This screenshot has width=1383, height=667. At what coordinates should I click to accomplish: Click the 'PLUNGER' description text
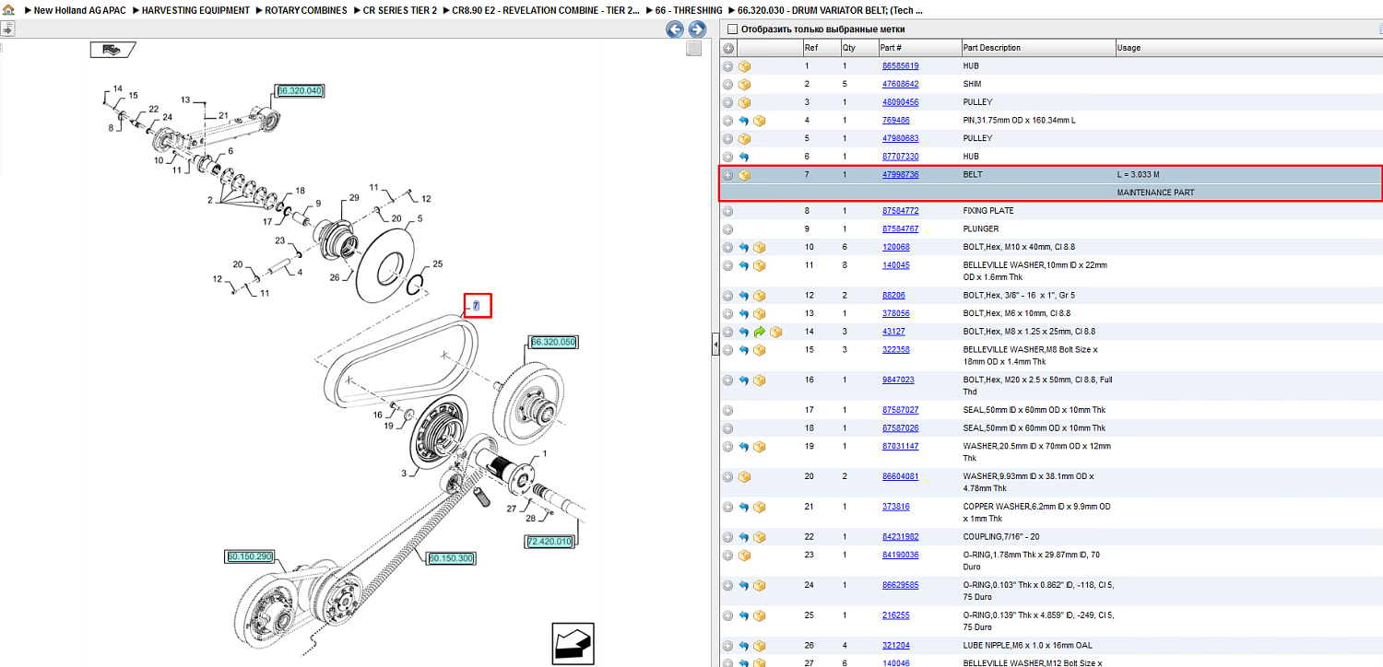click(x=980, y=229)
